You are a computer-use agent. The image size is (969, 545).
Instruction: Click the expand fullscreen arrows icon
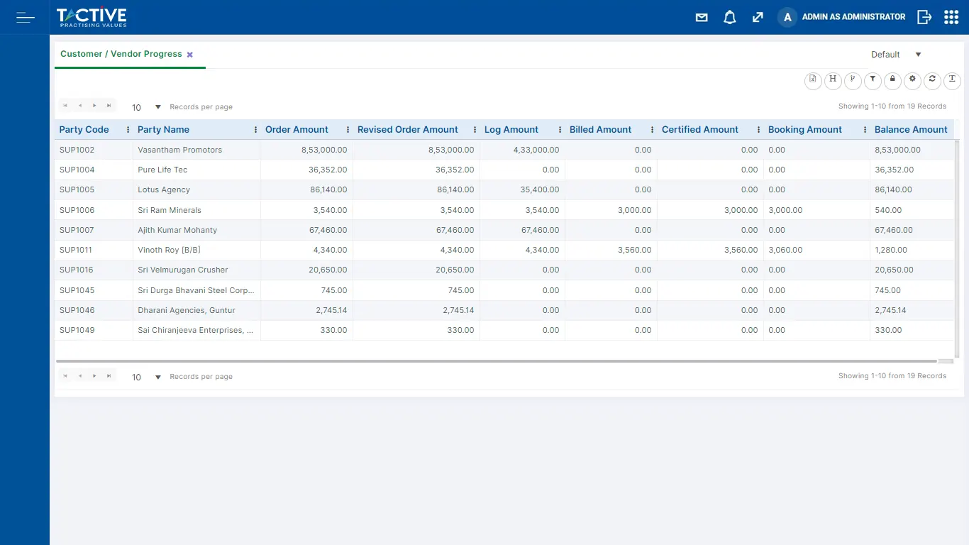[x=758, y=18]
